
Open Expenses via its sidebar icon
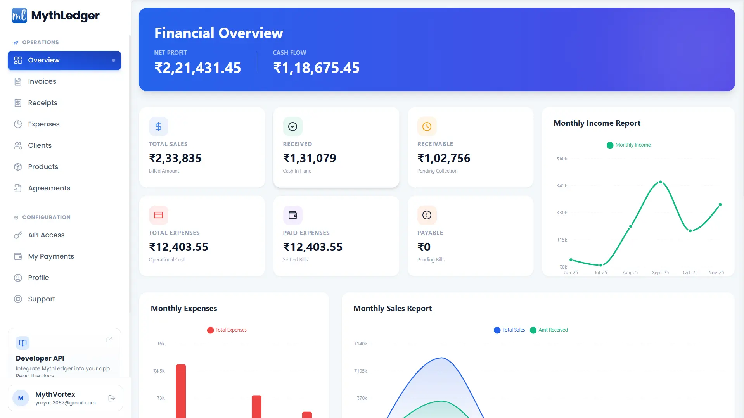[18, 124]
